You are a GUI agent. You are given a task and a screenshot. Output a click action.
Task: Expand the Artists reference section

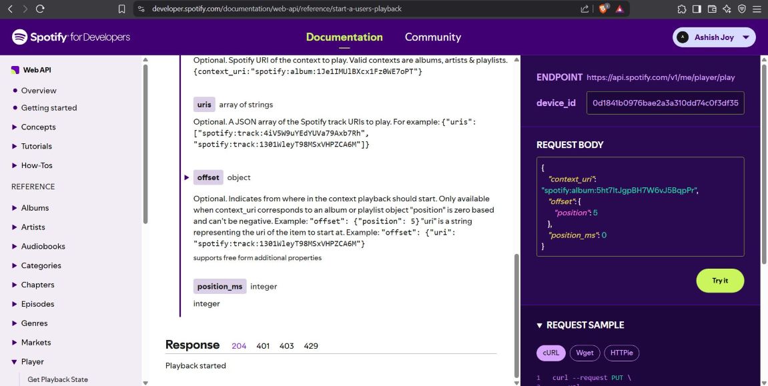(15, 227)
